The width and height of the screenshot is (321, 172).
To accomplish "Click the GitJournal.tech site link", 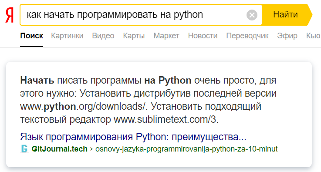I will (x=59, y=149).
